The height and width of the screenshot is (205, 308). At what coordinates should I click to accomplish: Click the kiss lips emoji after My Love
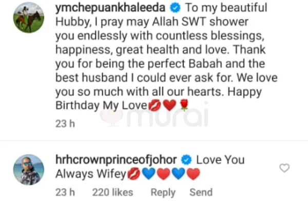pos(155,106)
